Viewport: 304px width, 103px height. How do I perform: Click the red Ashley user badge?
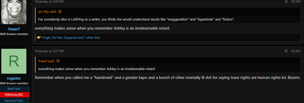pos(14,95)
